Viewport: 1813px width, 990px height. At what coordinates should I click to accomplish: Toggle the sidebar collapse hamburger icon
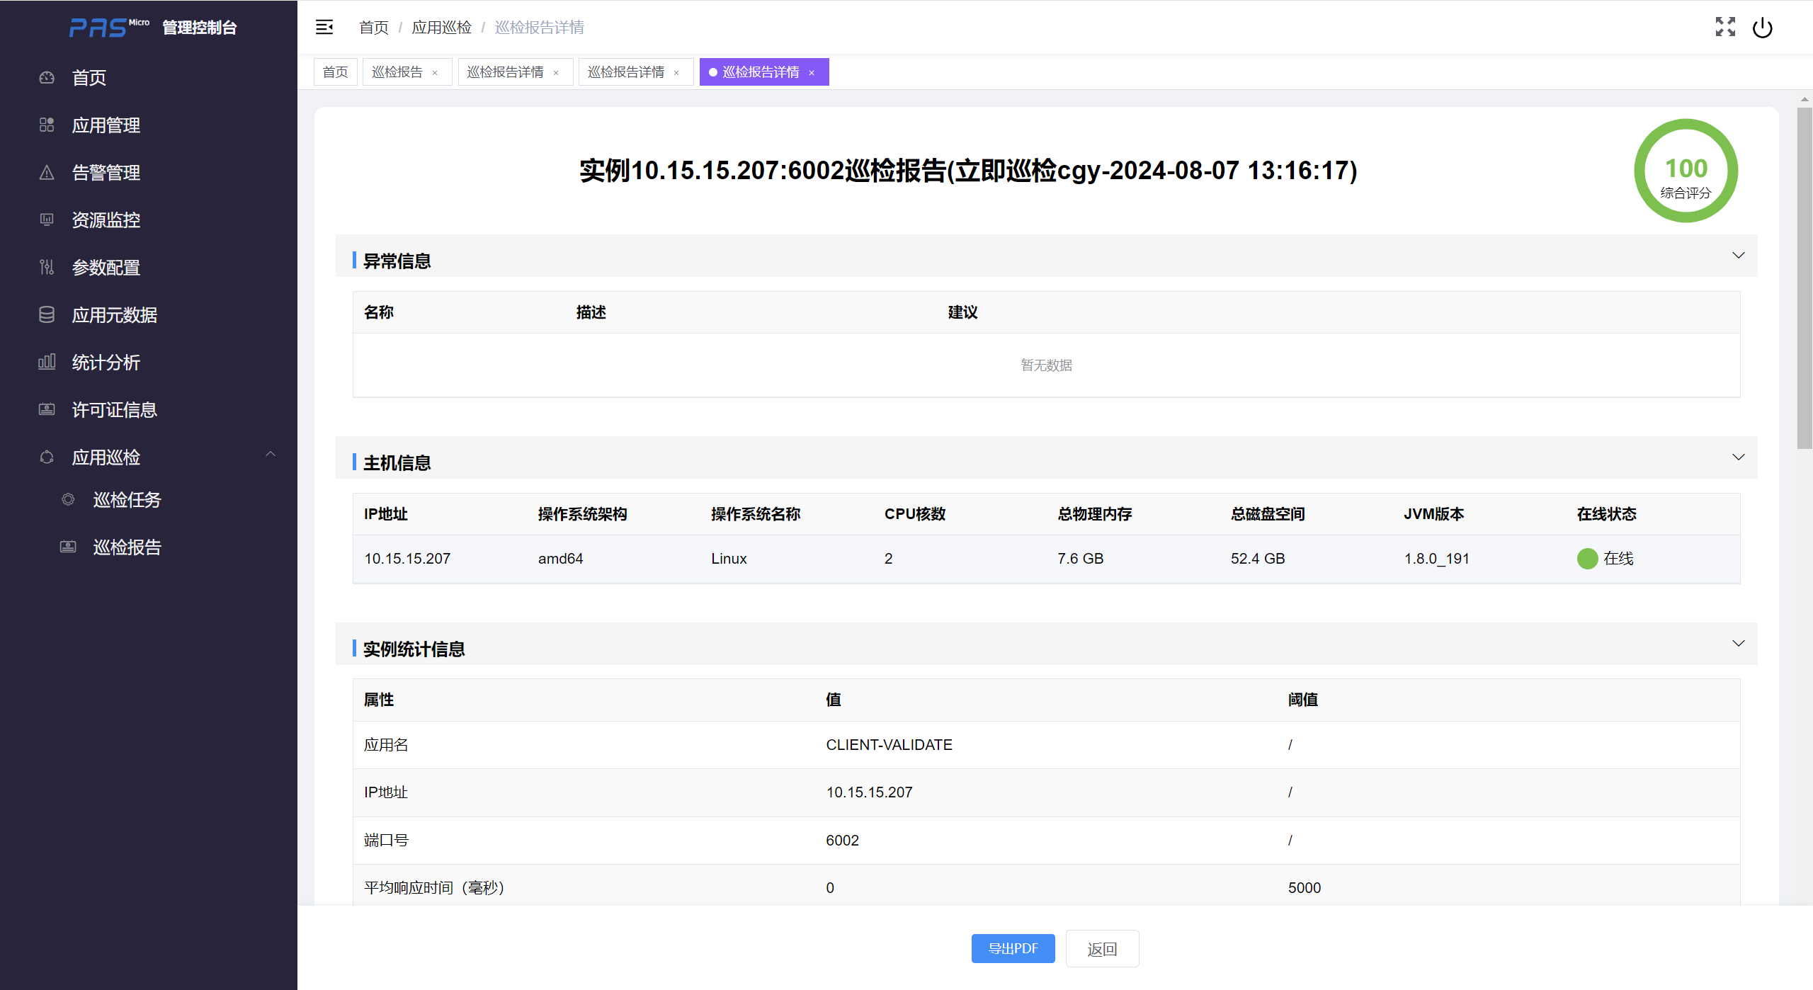pos(324,27)
